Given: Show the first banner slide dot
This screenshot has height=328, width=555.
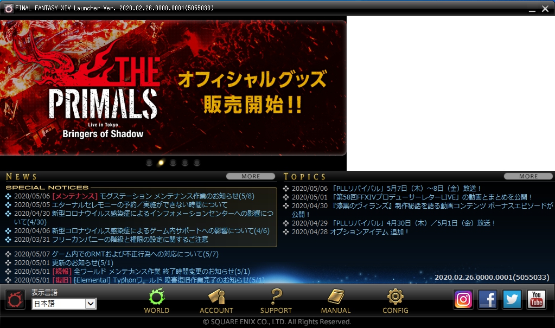Looking at the screenshot, I should pos(149,163).
